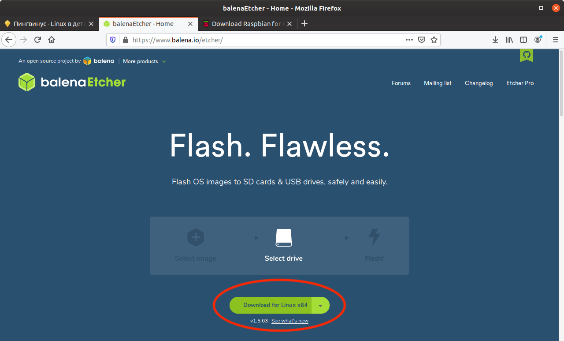
Task: Open the library icon in toolbar
Action: (509, 40)
